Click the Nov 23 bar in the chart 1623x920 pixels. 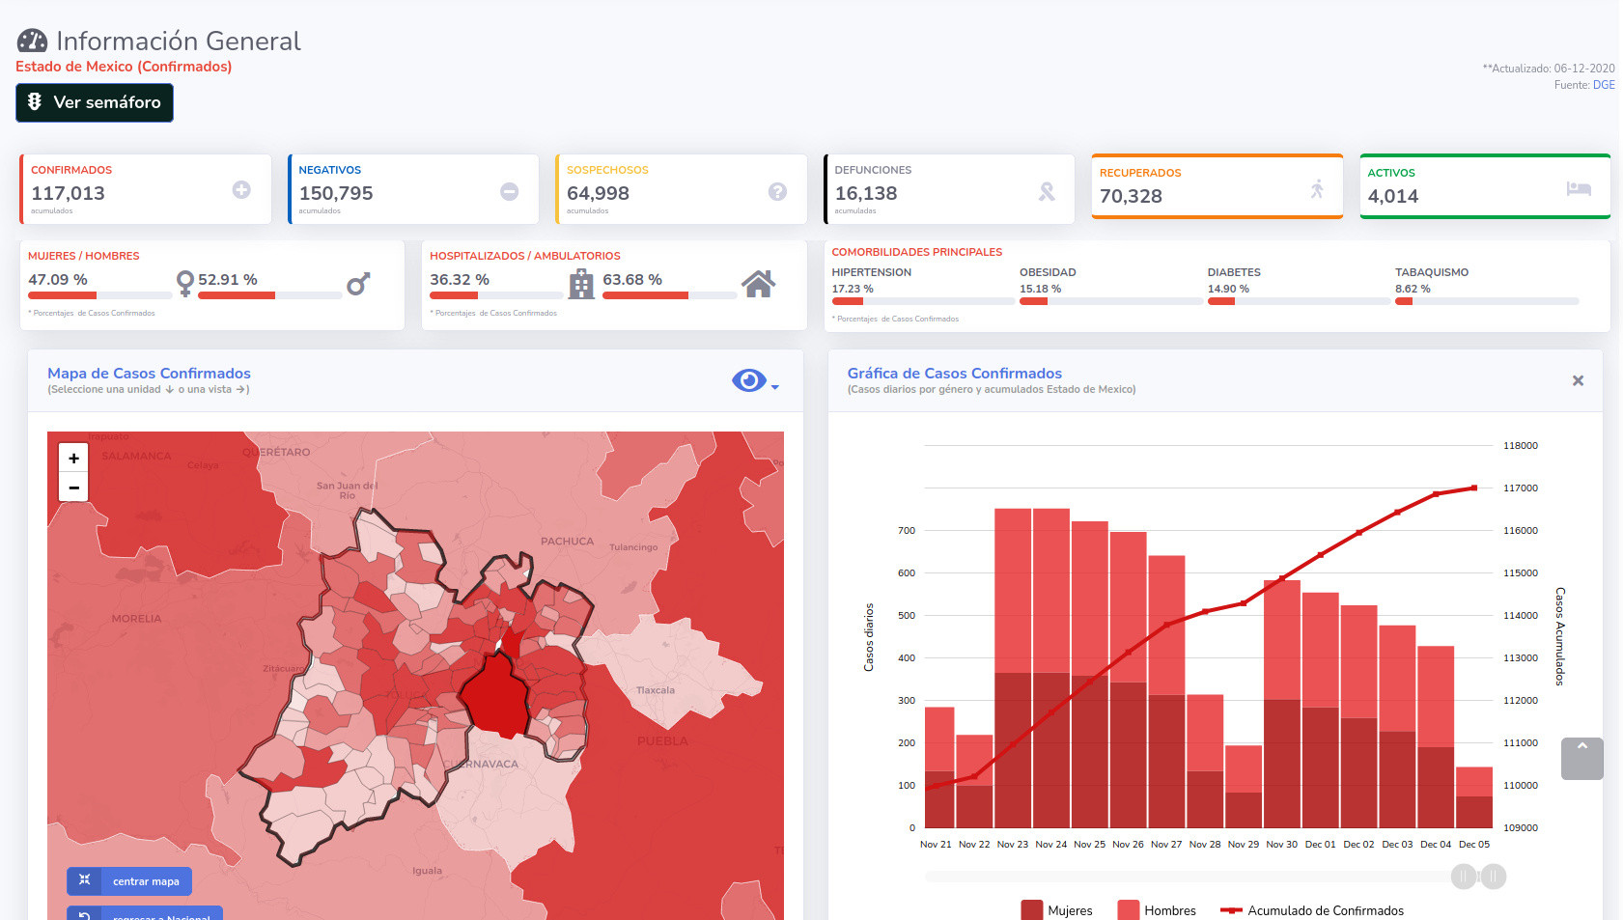pyautogui.click(x=1013, y=668)
